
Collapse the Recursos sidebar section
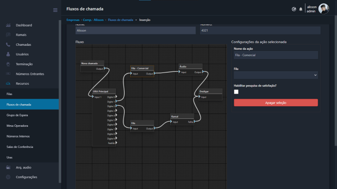click(23, 84)
